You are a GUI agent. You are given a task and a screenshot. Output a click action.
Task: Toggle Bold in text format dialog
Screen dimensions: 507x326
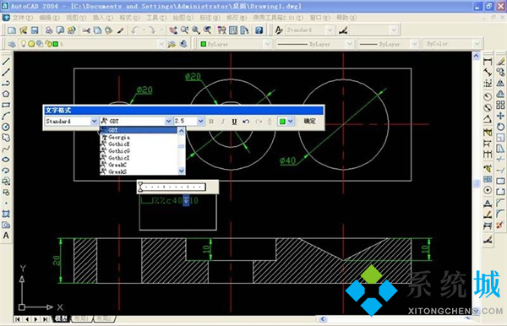coord(211,121)
